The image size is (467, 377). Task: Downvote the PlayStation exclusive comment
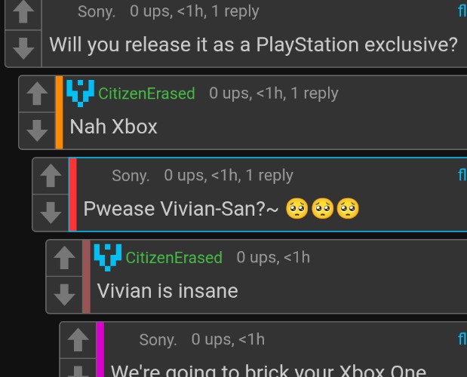[x=23, y=48]
